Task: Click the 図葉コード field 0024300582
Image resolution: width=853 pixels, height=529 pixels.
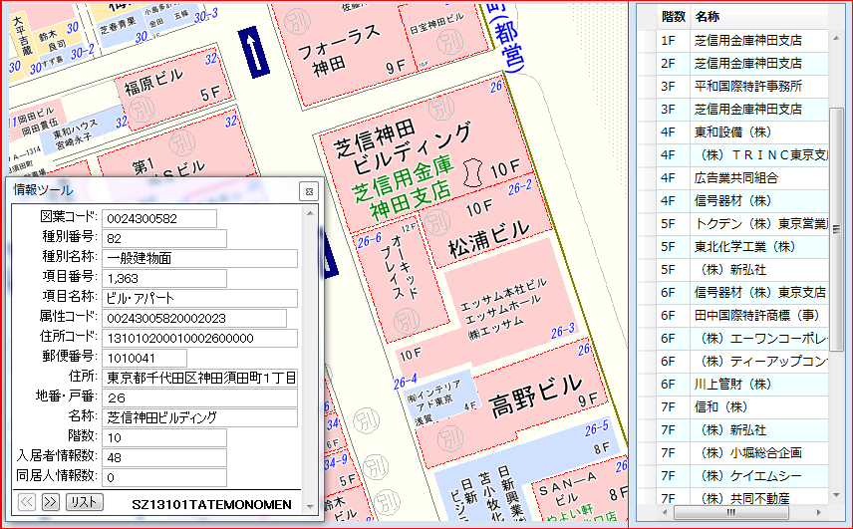Action: [158, 218]
